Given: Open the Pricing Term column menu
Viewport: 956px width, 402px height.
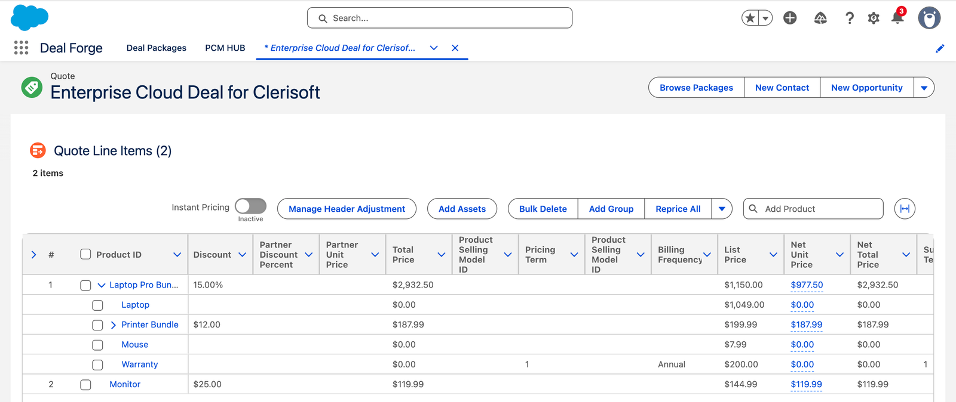Looking at the screenshot, I should pyautogui.click(x=574, y=255).
